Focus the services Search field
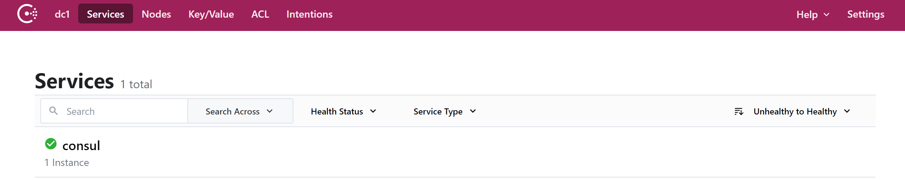Viewport: 905px width, 180px height. click(x=123, y=111)
